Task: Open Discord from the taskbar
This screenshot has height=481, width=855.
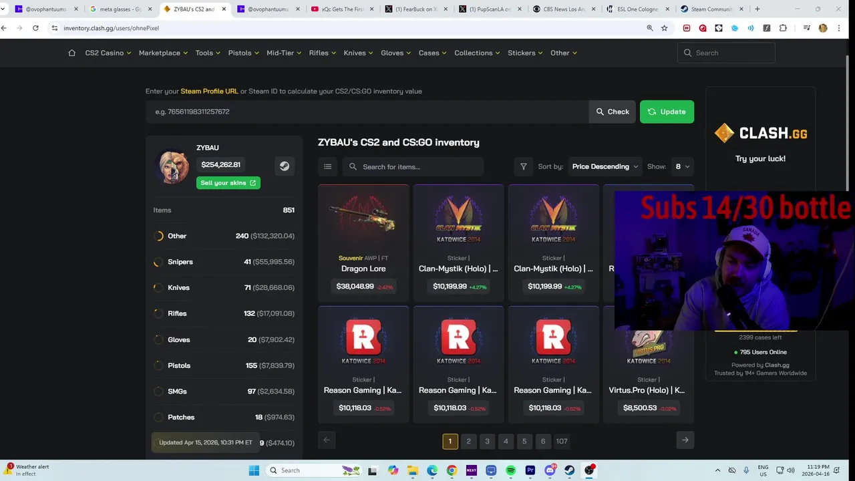Action: [x=550, y=470]
